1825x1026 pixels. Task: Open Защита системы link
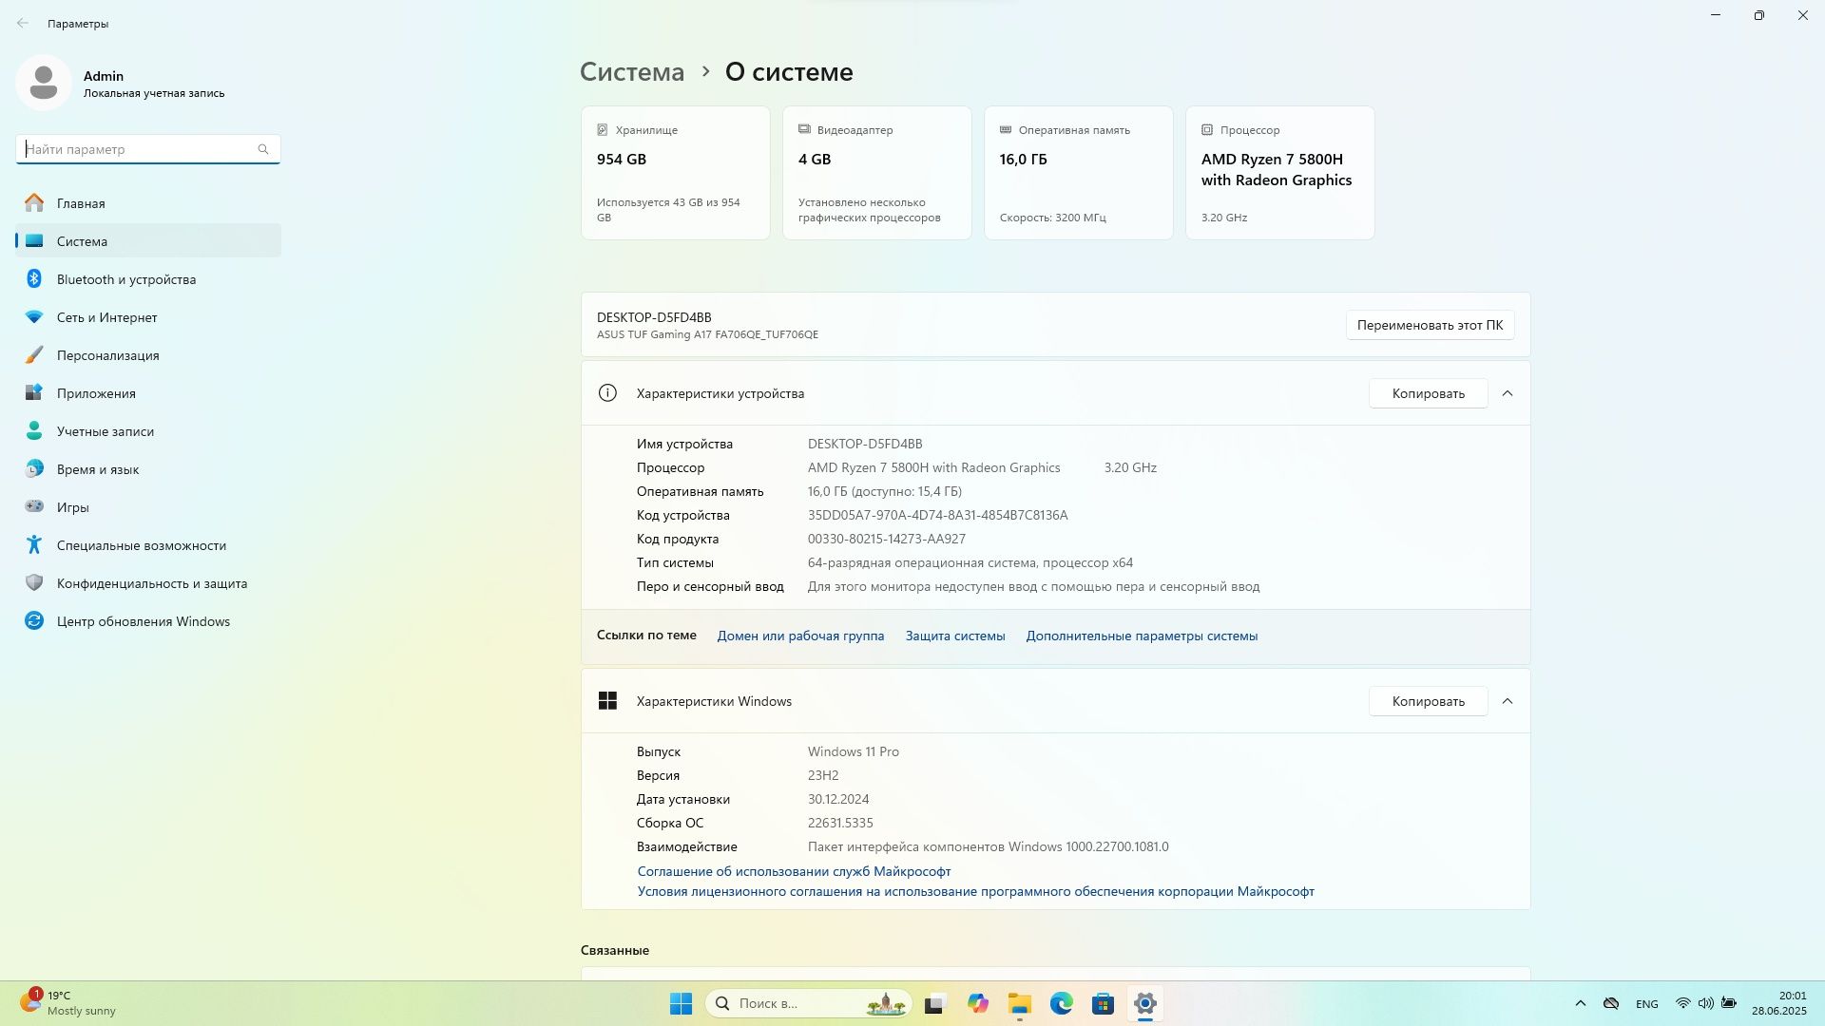955,636
